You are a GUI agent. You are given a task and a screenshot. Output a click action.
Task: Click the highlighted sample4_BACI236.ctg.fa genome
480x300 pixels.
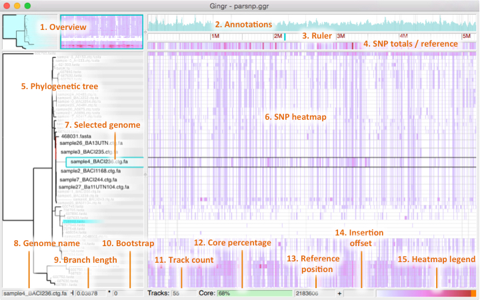click(x=97, y=162)
